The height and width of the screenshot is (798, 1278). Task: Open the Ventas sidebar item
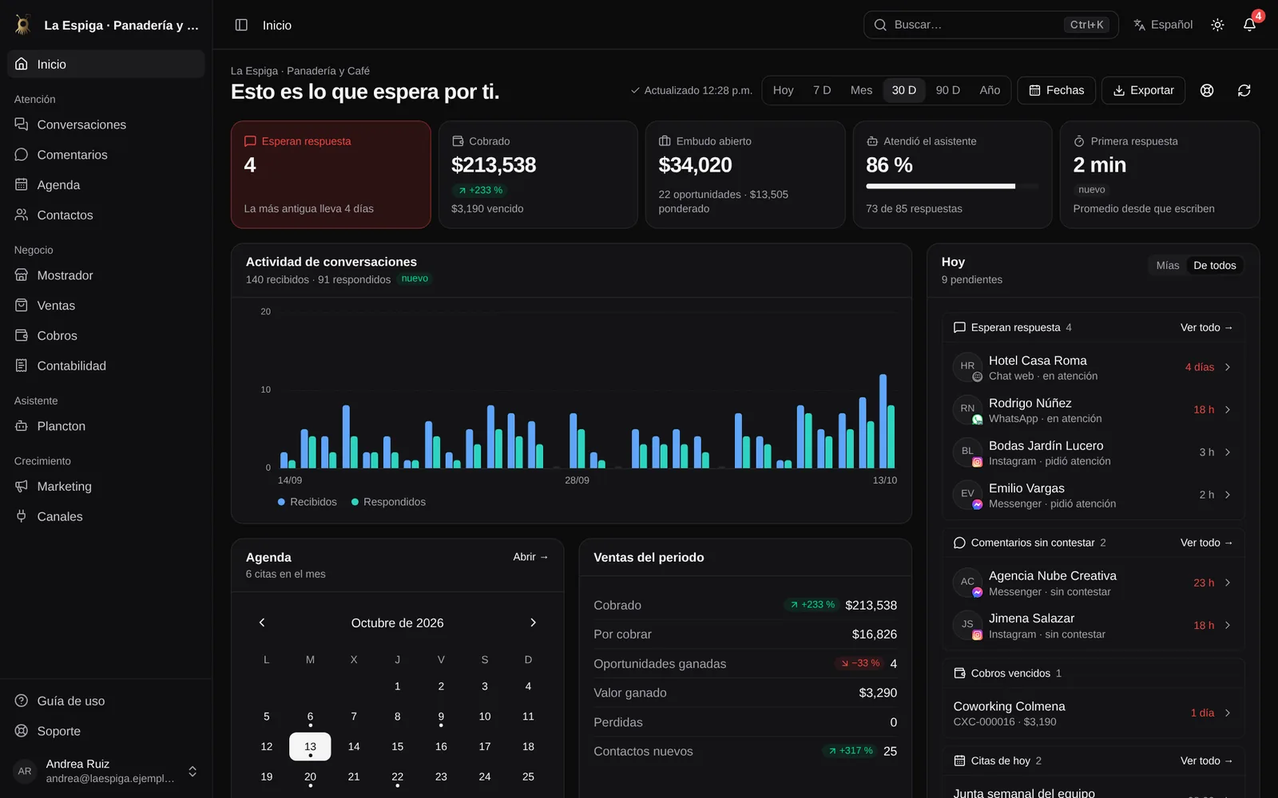106,306
